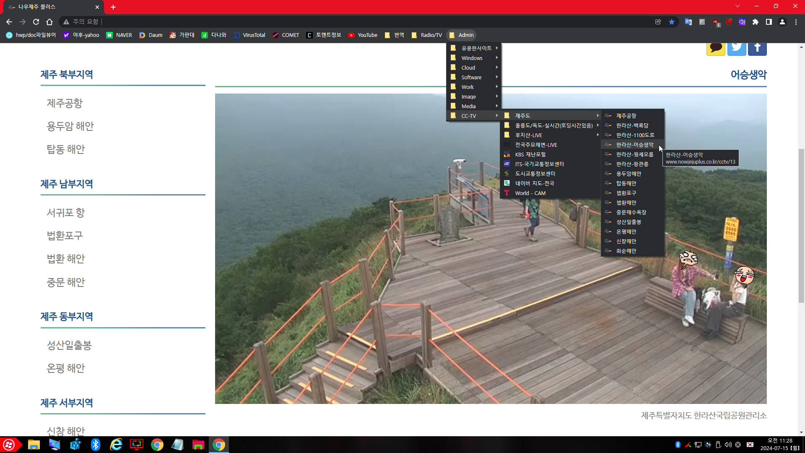Screen dimensions: 805x453
Task: Open ITS-국가교통정보센터 bookmark
Action: point(551,164)
